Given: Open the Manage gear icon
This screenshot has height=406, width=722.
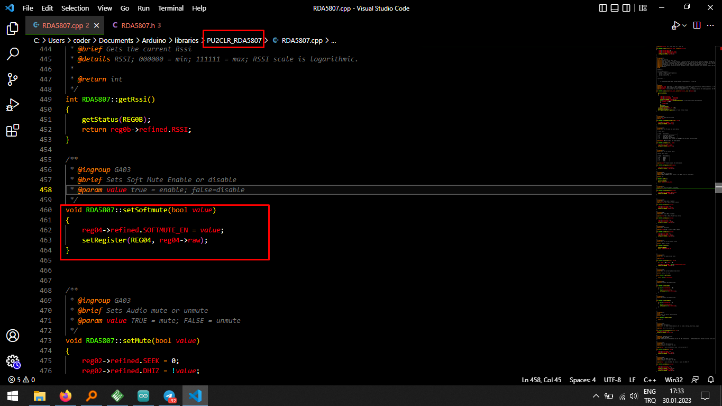Looking at the screenshot, I should coord(13,362).
